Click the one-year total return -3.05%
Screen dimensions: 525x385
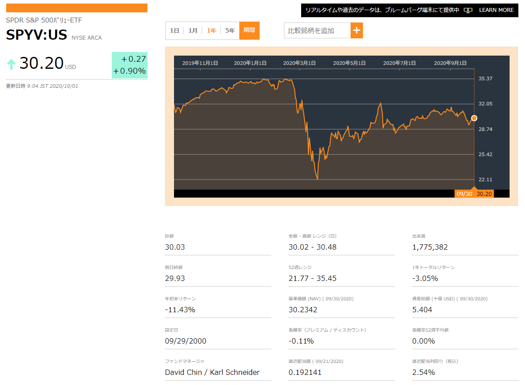pyautogui.click(x=425, y=278)
